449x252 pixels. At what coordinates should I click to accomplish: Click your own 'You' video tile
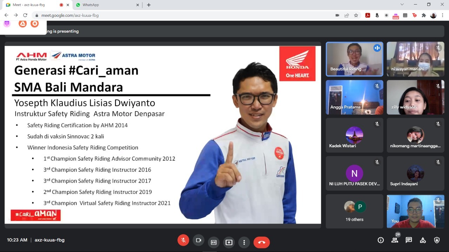[x=415, y=211]
